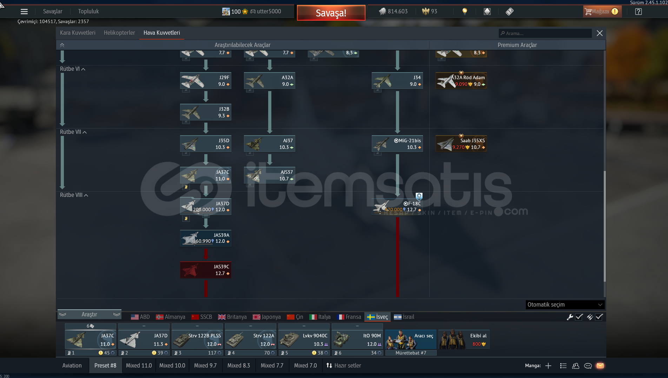Open the Mağaza shop button

coord(602,12)
